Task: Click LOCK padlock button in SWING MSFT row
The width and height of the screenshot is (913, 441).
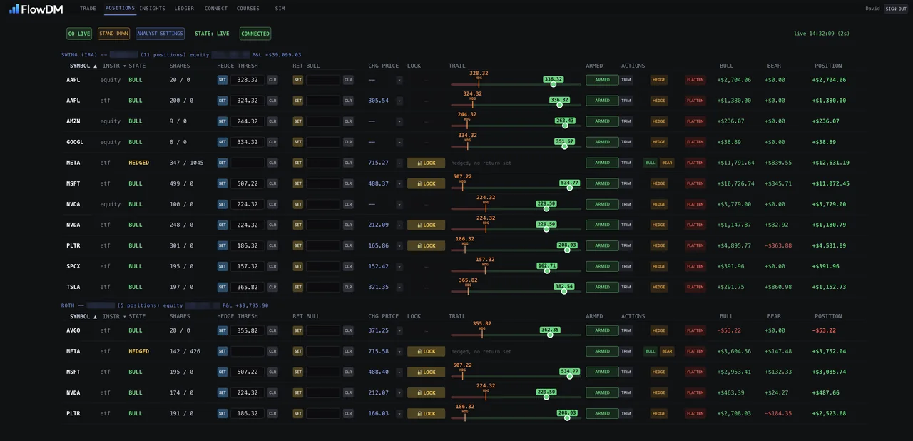Action: coord(426,183)
